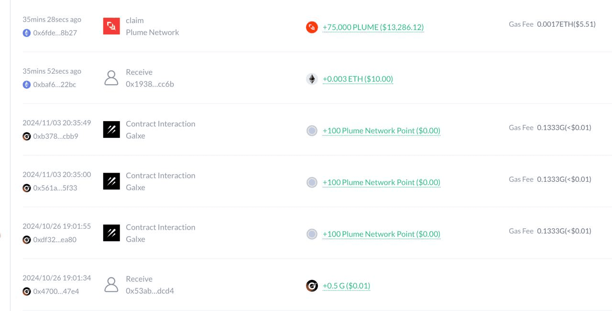
Task: Click the +0.5 G amount link
Action: coord(346,286)
